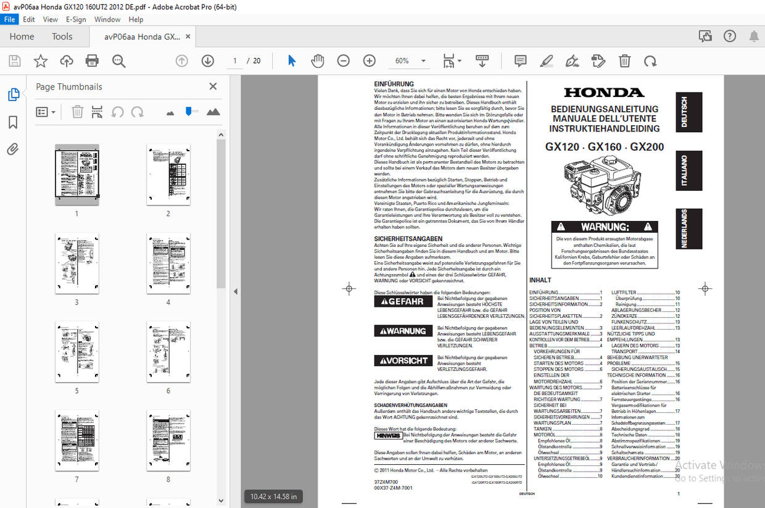Viewport: 765px width, 508px height.
Task: Switch to the Selection arrow tool
Action: click(291, 60)
